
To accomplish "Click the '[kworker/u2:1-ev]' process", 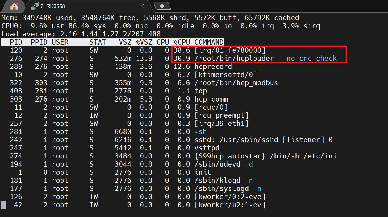I will [x=230, y=205].
